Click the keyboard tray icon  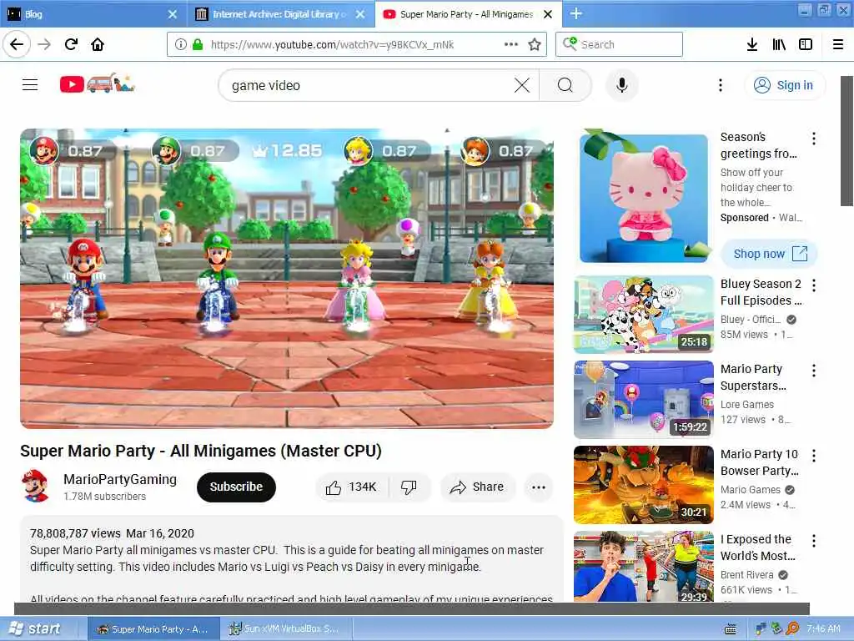pos(731,629)
